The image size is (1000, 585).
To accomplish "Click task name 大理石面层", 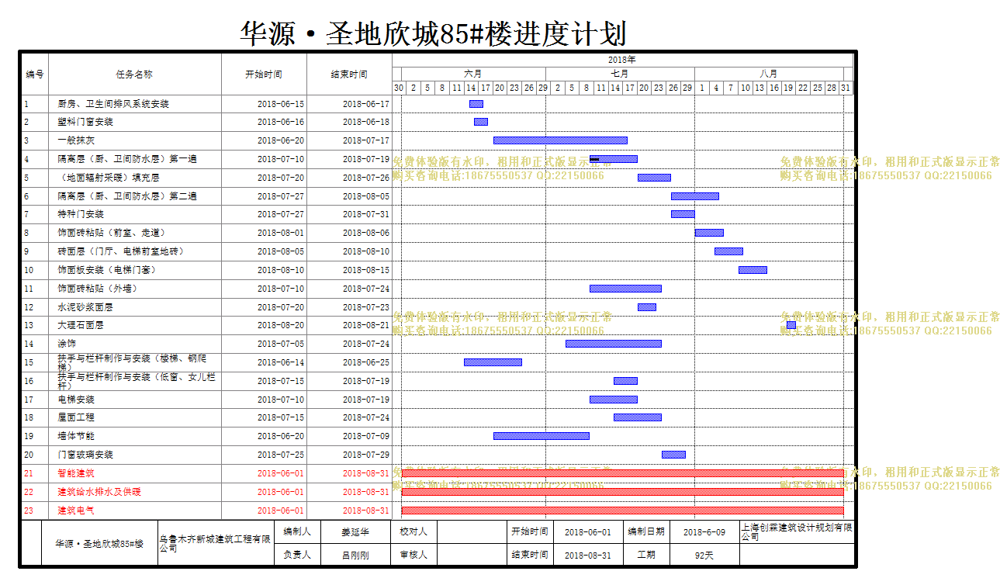I will click(81, 325).
